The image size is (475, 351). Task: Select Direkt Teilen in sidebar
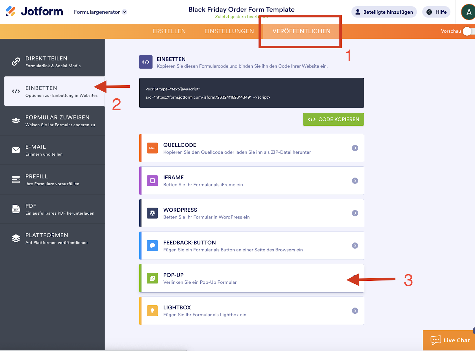coord(52,62)
